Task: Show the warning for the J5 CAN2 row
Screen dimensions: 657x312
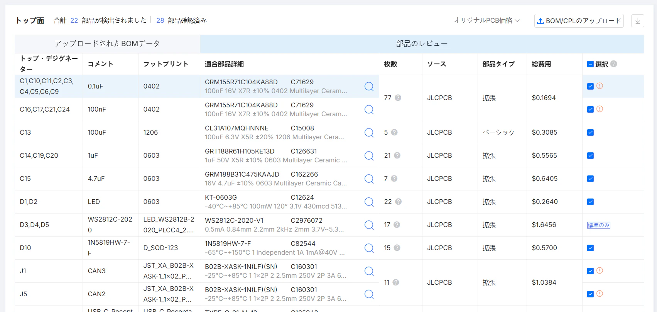Action: (x=600, y=294)
